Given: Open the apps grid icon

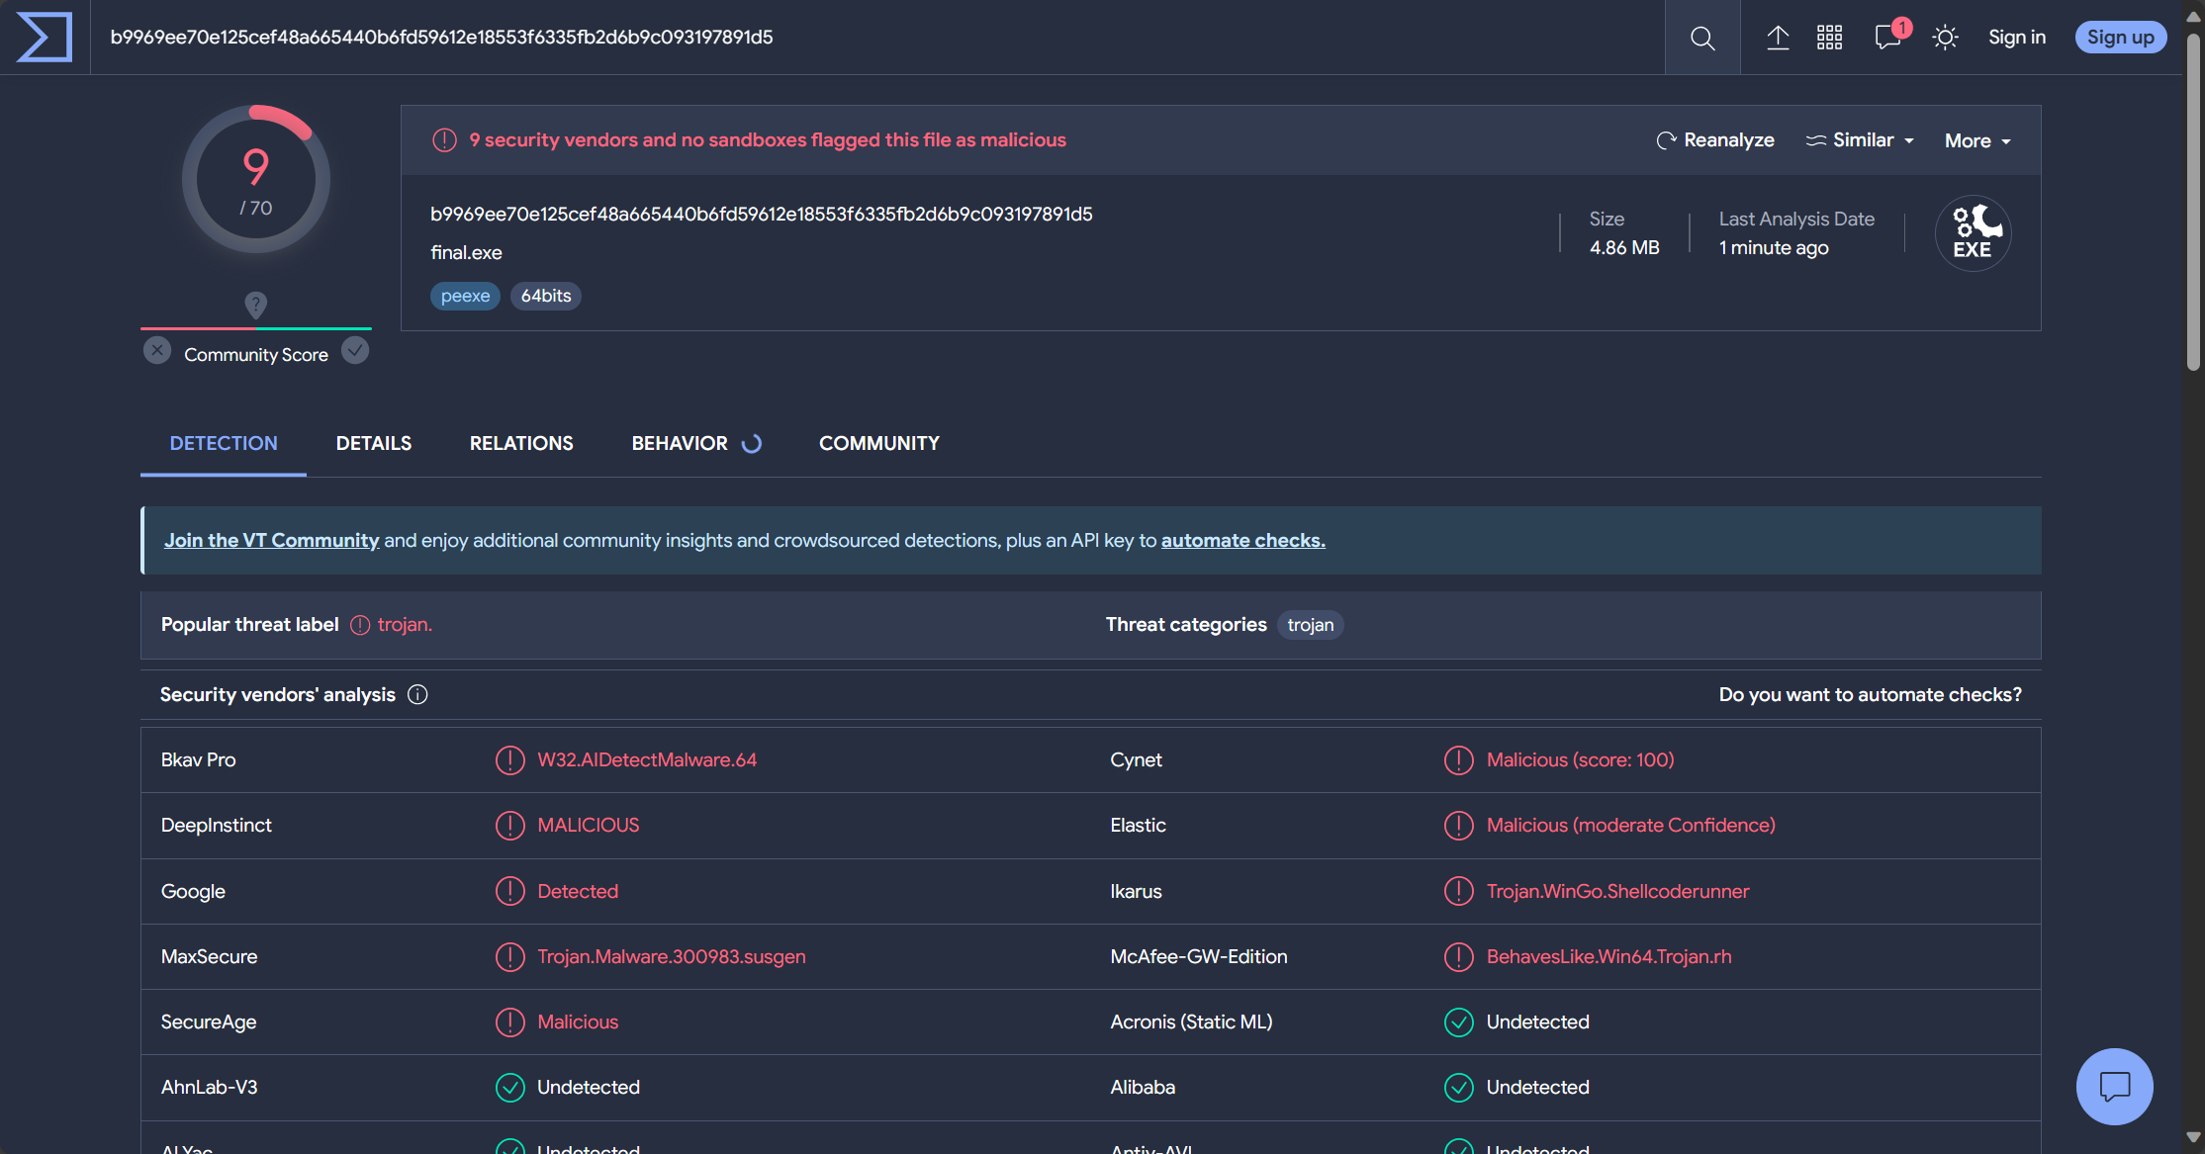Looking at the screenshot, I should click(1829, 38).
